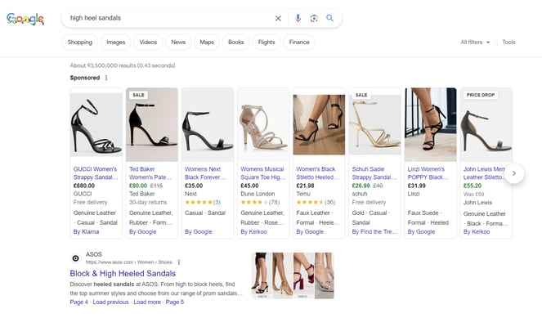Viewport: 542px width, 318px height.
Task: Clear the search box with the X icon
Action: (278, 18)
